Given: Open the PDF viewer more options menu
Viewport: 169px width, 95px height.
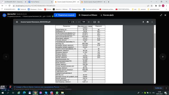Looking at the screenshot, I should 152,22.
